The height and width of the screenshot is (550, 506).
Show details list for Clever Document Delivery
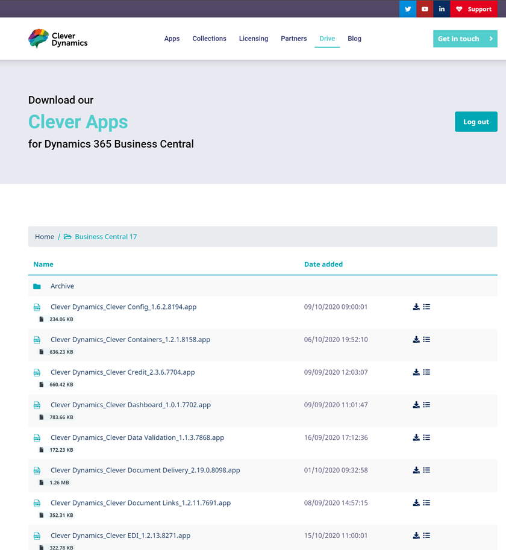[426, 470]
